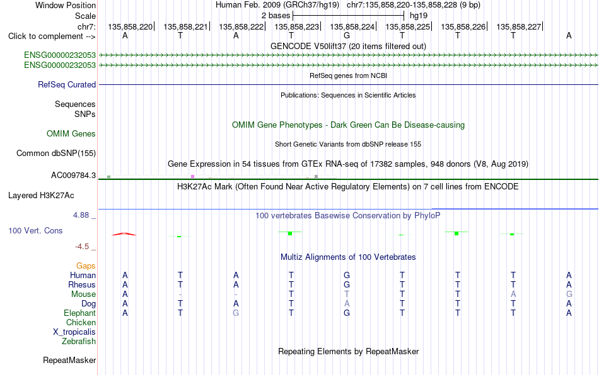
Task: Click 'Click to complement -->' label
Action: coord(52,36)
